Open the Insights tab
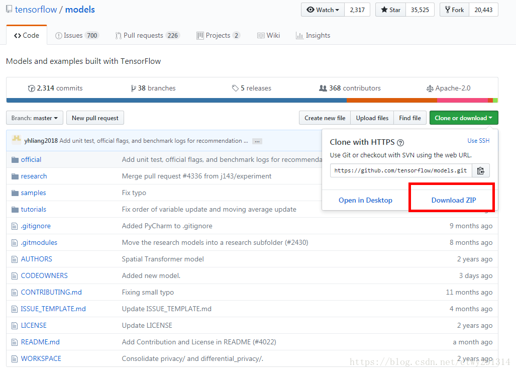The height and width of the screenshot is (372, 516). pyautogui.click(x=313, y=35)
